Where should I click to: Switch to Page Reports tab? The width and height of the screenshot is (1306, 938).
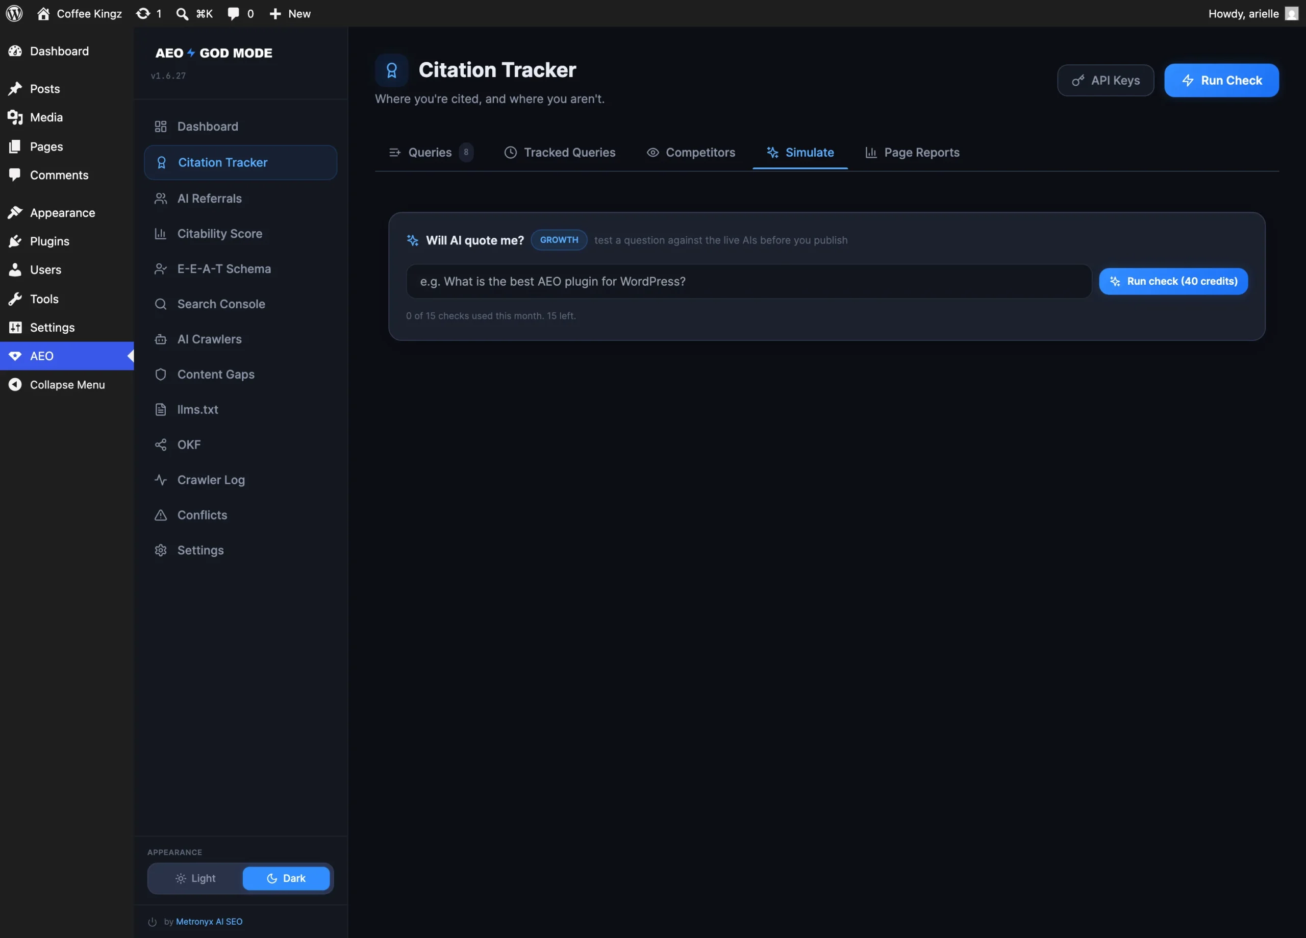tap(912, 153)
